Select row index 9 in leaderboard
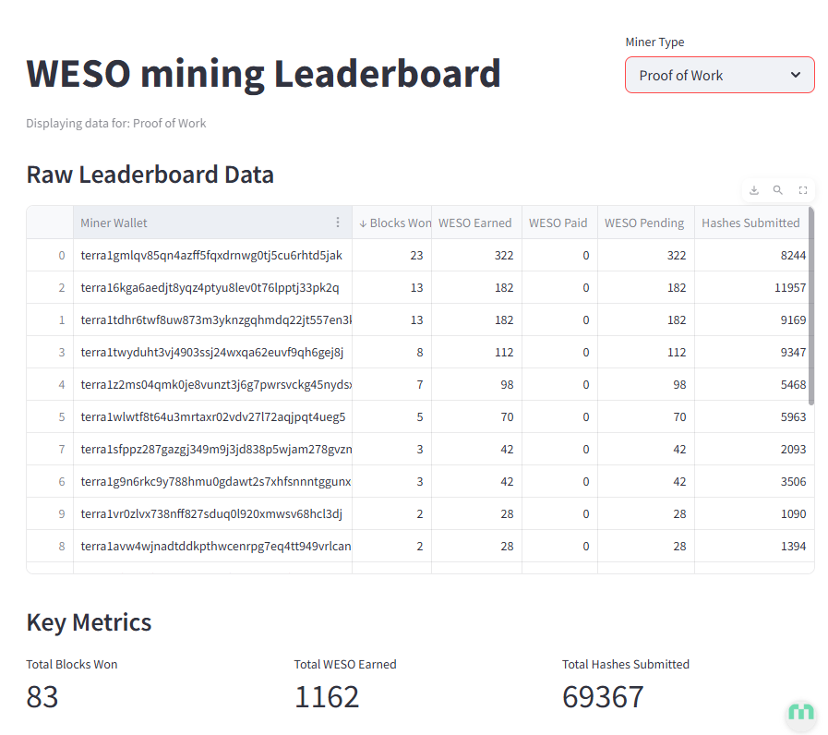The image size is (828, 735). point(50,513)
